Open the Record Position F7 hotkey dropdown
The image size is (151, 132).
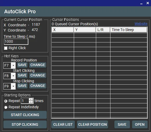click(13, 65)
